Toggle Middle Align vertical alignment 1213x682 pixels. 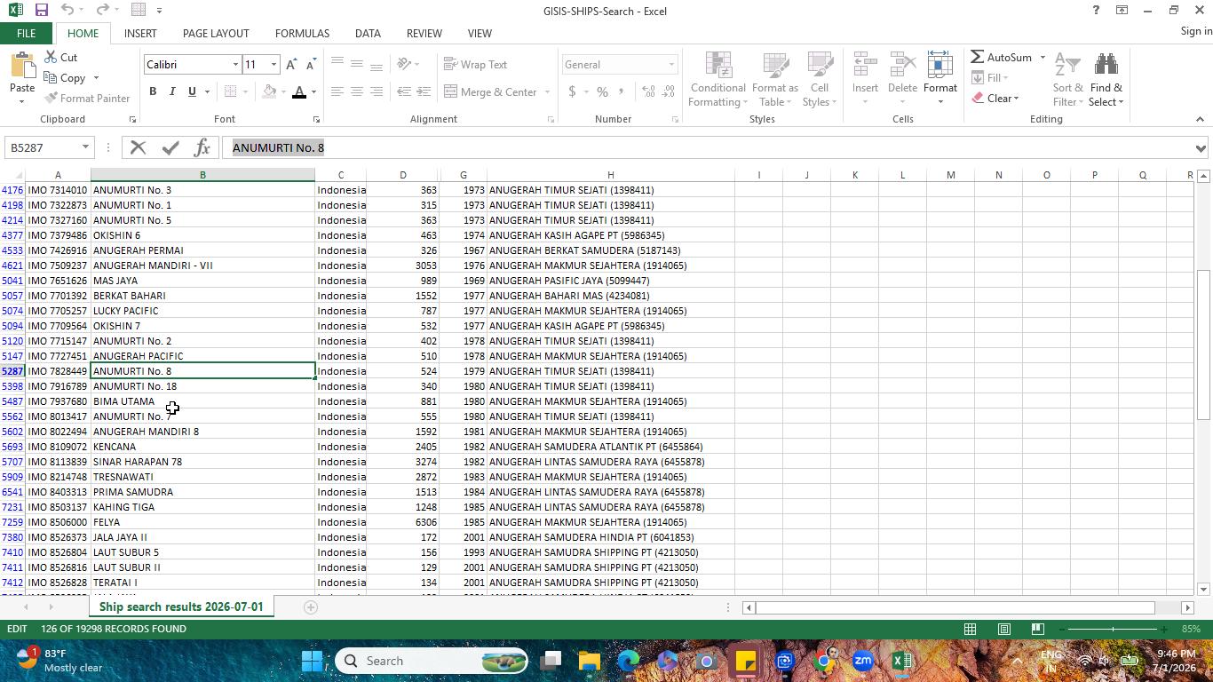(x=357, y=63)
